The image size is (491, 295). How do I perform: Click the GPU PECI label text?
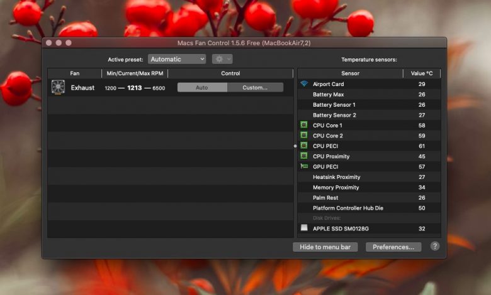325,167
